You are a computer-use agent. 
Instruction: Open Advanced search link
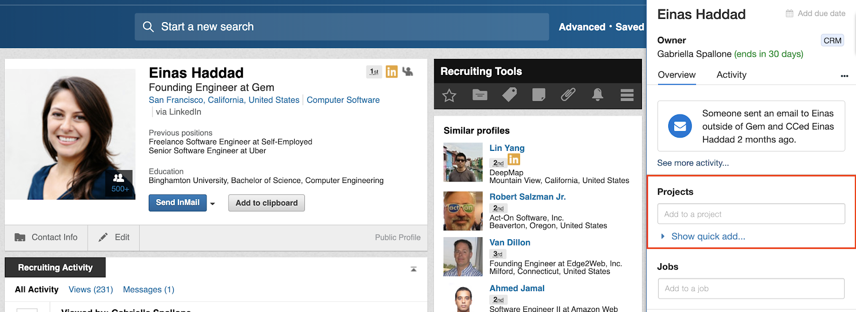tap(582, 27)
